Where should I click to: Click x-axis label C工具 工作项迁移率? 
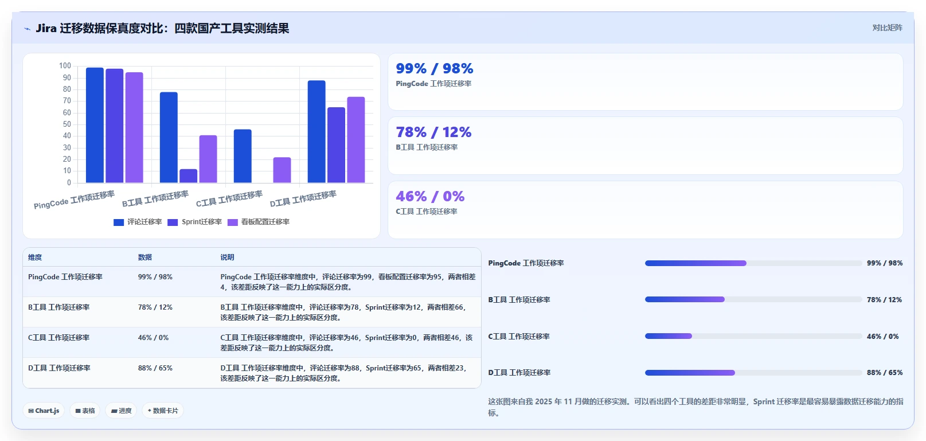click(x=229, y=198)
